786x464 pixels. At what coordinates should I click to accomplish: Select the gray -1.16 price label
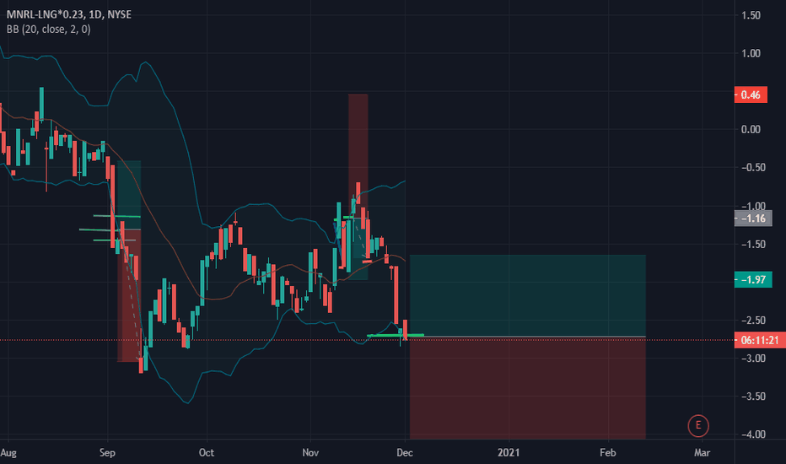pos(753,219)
